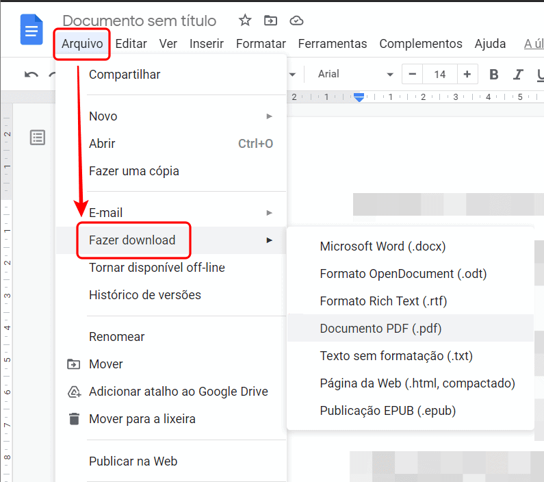Download as Texto sem formatação (.txt)
The height and width of the screenshot is (482, 544).
click(411, 356)
